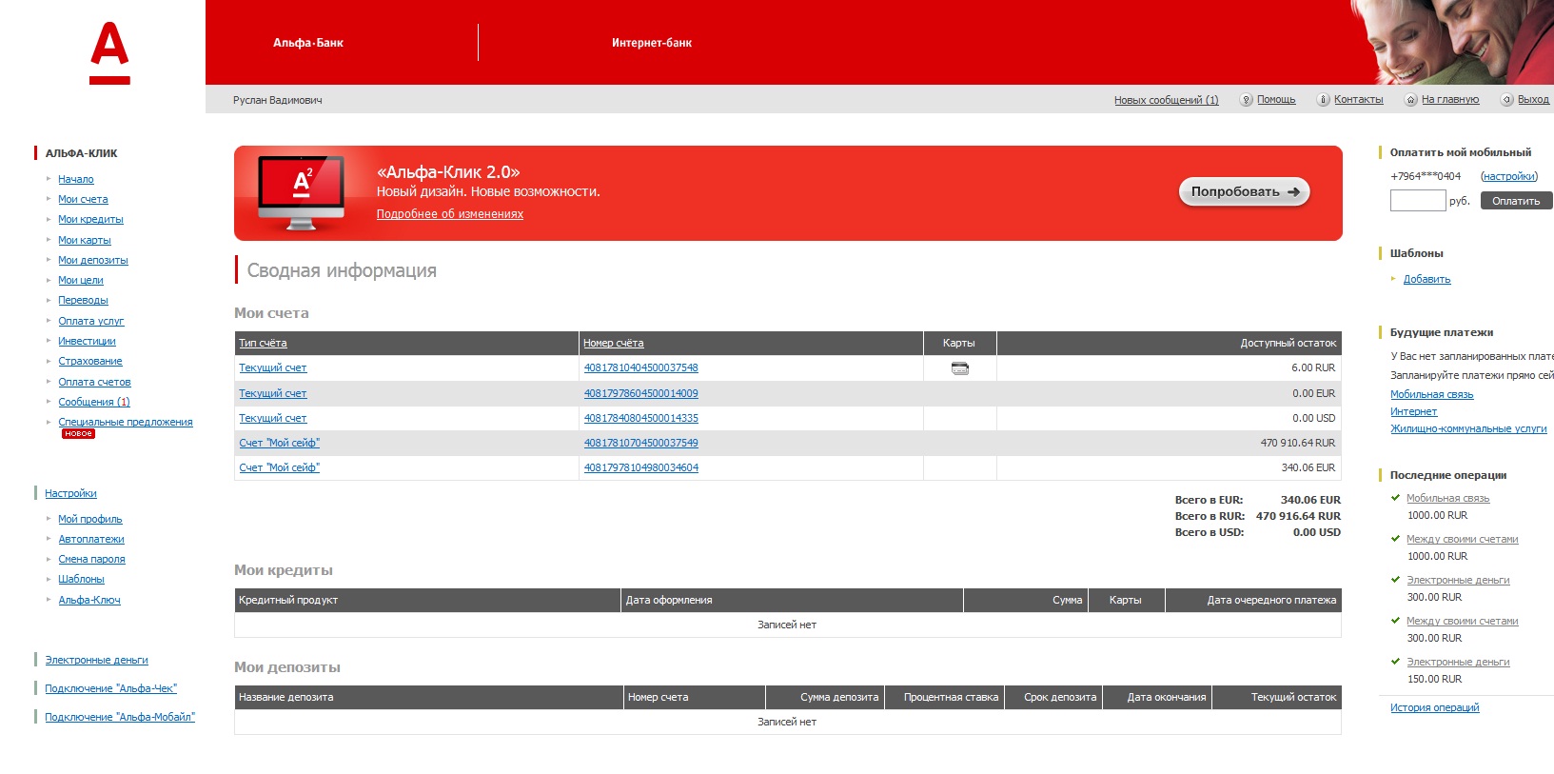Click the home icon beside На главную
This screenshot has width=1554, height=774.
(1411, 100)
